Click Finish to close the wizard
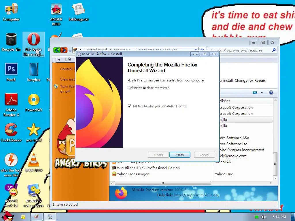The width and height of the screenshot is (295, 221). pyautogui.click(x=180, y=155)
